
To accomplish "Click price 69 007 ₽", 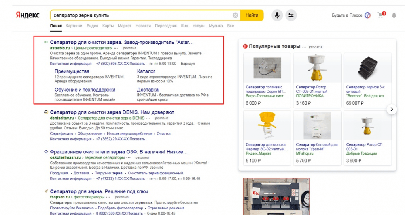I will pos(355,103).
